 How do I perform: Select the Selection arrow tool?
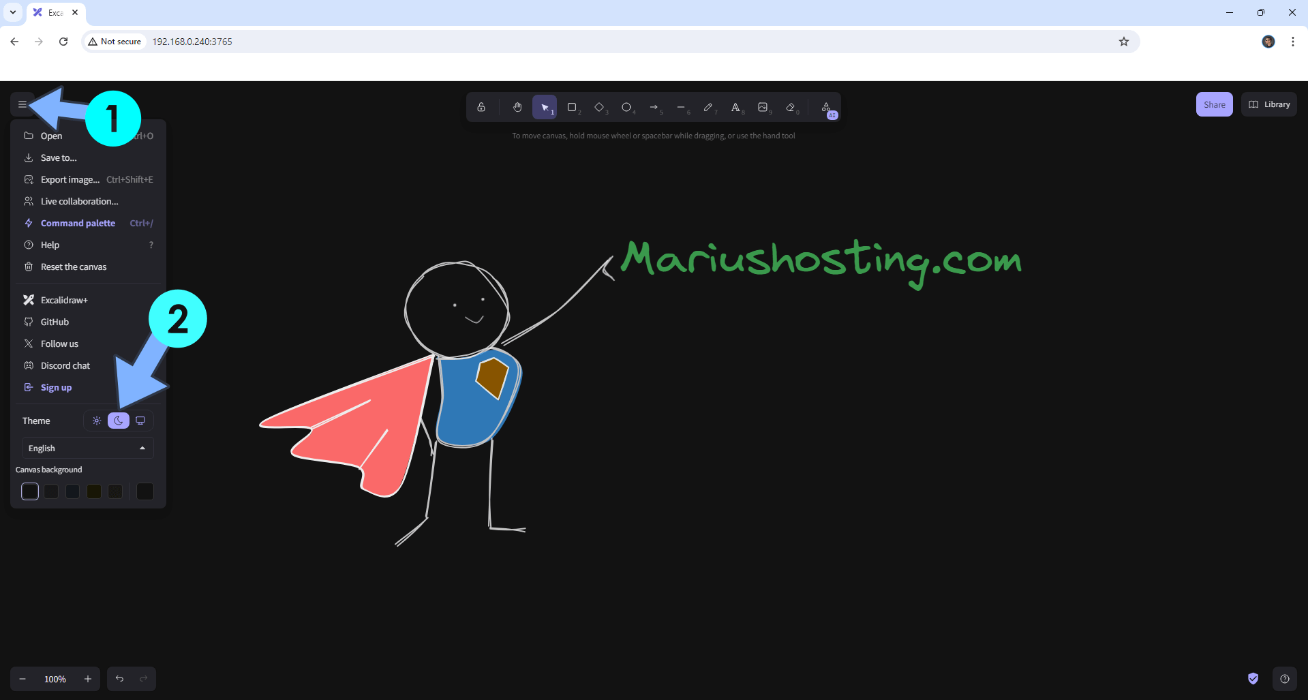coord(545,107)
